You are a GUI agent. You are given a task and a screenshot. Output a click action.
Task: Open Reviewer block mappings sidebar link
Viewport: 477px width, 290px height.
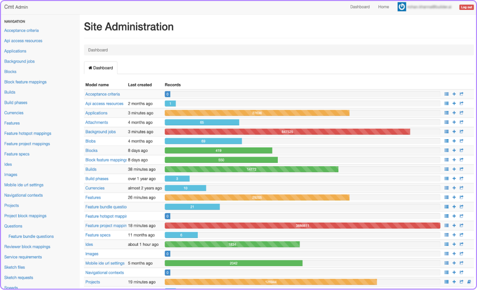pyautogui.click(x=27, y=247)
